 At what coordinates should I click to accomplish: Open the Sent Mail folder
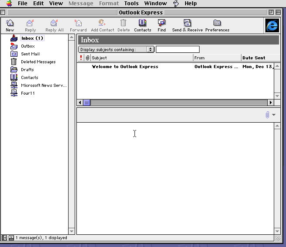coord(30,54)
